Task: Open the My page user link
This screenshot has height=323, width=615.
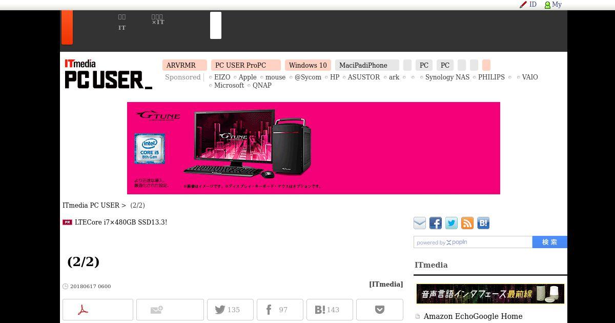Action: [553, 5]
